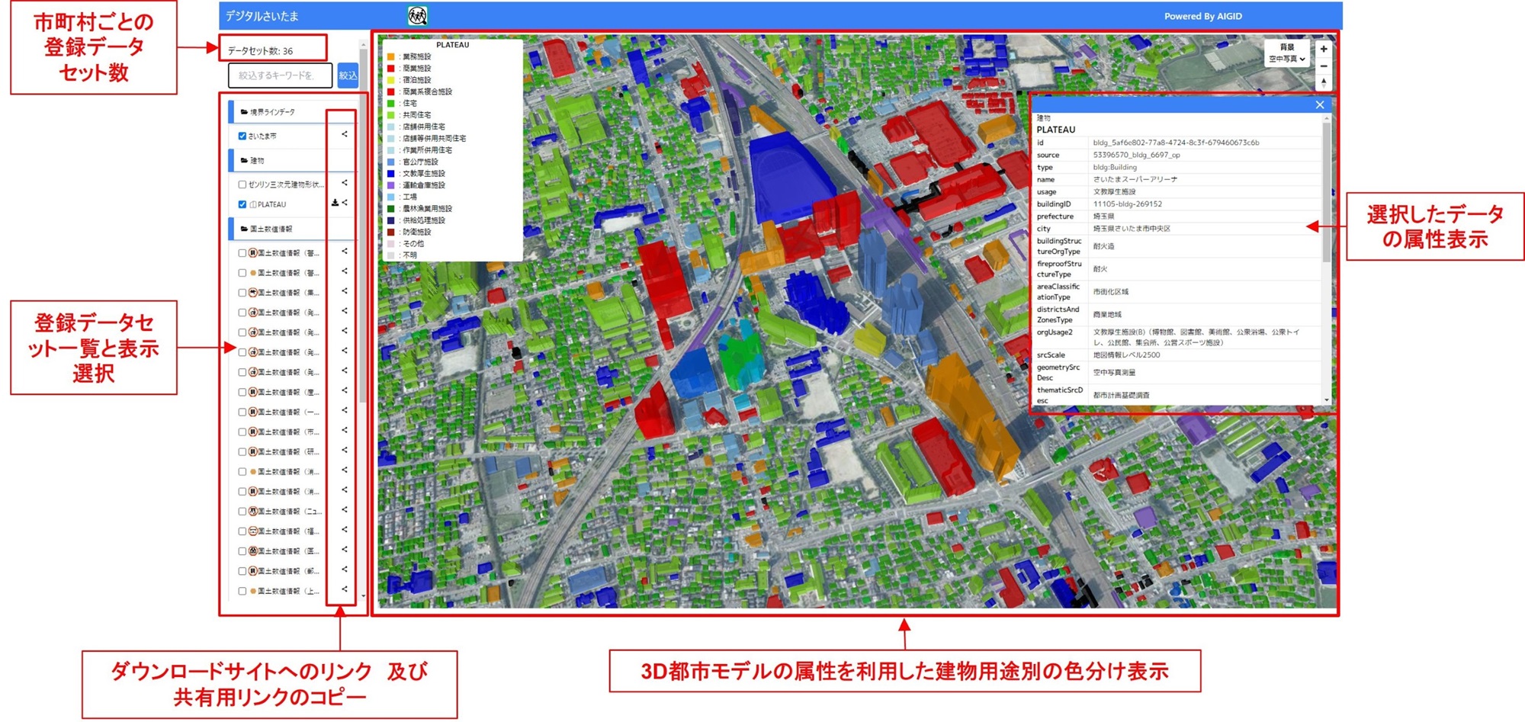Focus the keyword filter input field
Image resolution: width=1525 pixels, height=722 pixels.
click(x=280, y=75)
